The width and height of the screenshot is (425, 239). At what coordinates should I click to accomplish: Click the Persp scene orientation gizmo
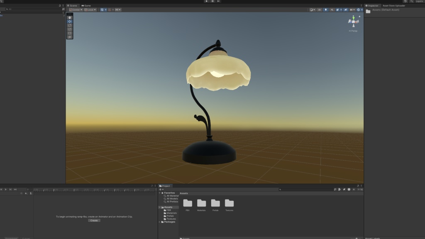click(x=352, y=30)
